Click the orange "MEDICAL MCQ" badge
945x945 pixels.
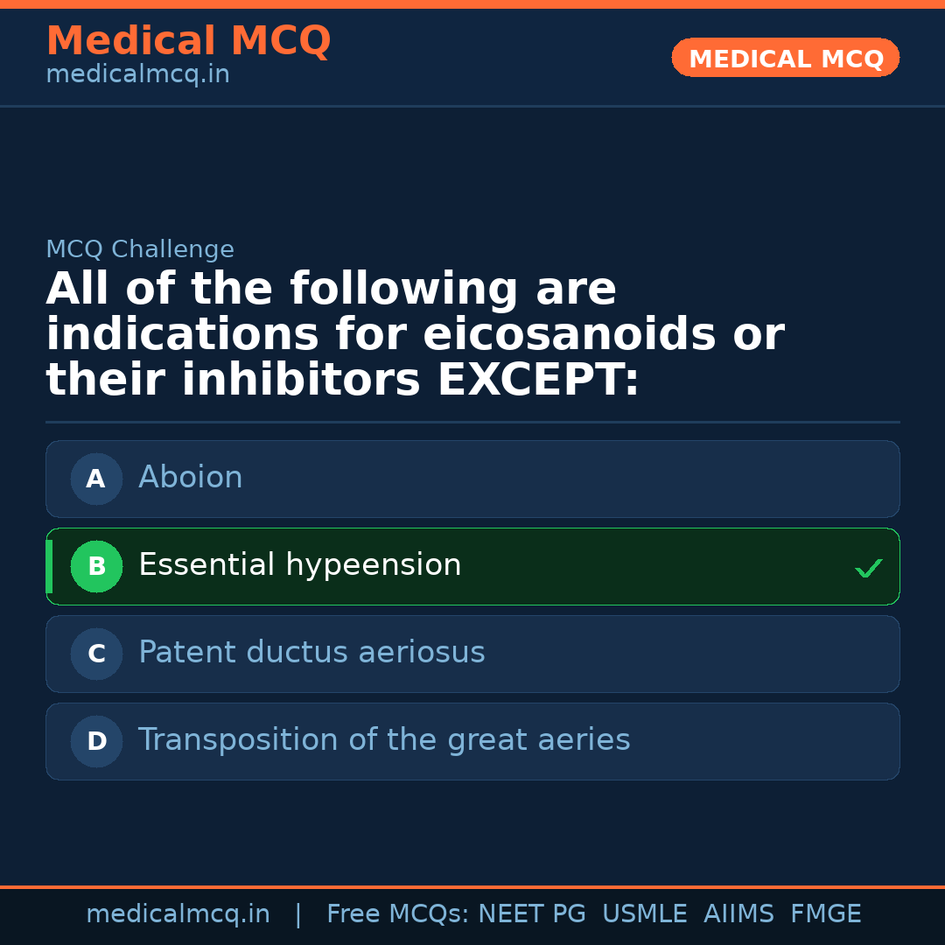pyautogui.click(x=785, y=59)
